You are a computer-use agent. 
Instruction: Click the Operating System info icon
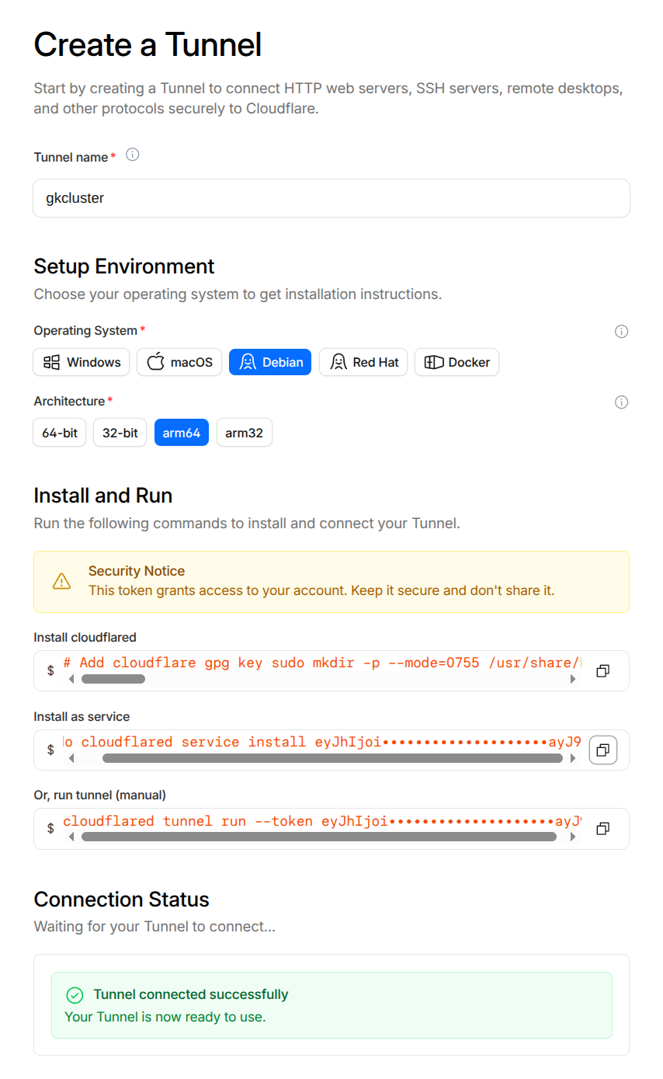coord(621,332)
